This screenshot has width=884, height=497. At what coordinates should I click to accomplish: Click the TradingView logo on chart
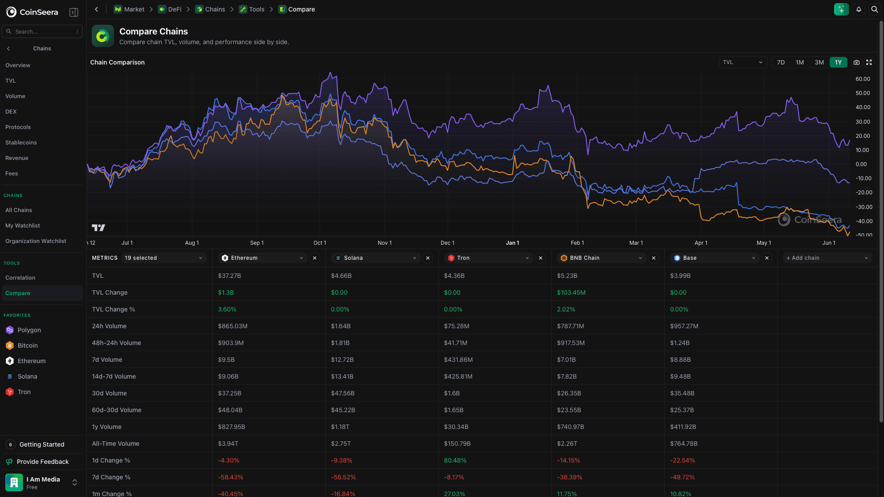pos(98,228)
